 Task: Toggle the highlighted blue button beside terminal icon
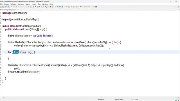click(x=9, y=7)
